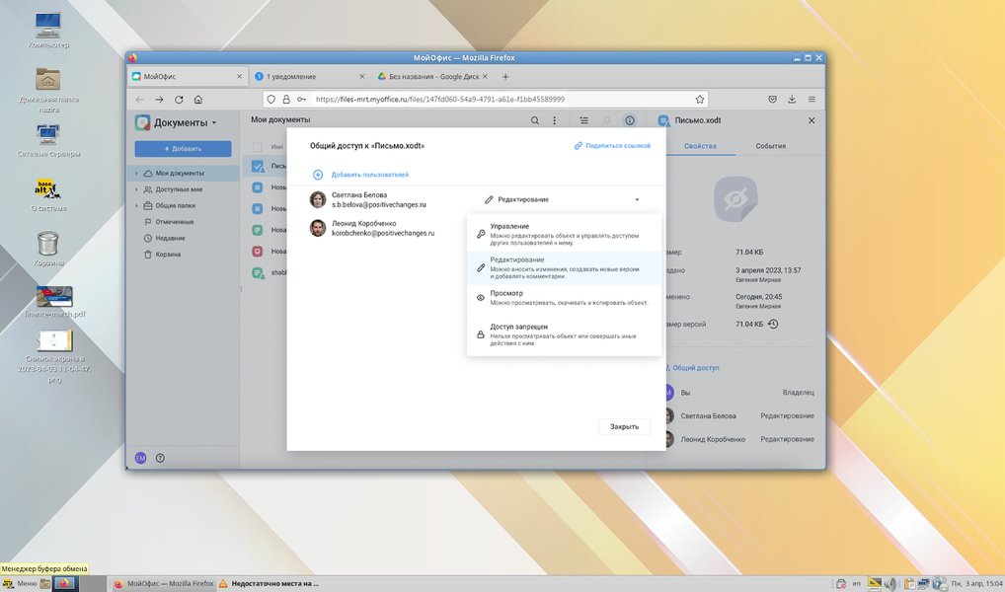Click the Поделиться ссылкой link
This screenshot has width=1005, height=592.
tap(613, 146)
